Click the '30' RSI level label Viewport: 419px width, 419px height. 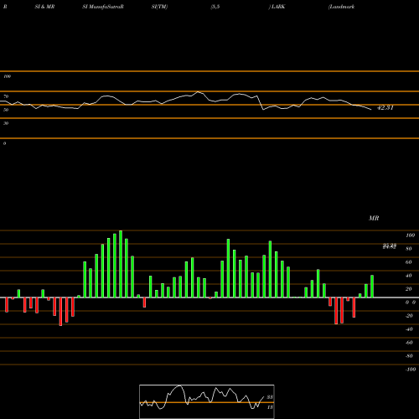[x=6, y=123]
